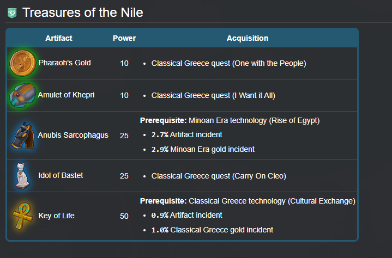Click the Acquisition column header
Viewport: 392px width, 258px height.
[x=248, y=38]
